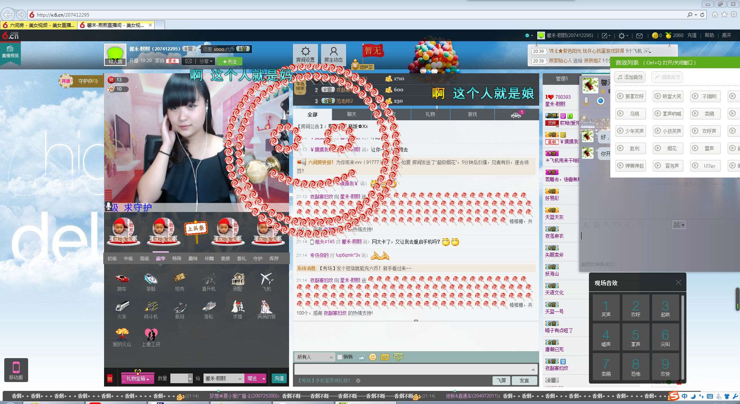Play the 不错哟 sound effect
This screenshot has width=740, height=404.
(705, 96)
